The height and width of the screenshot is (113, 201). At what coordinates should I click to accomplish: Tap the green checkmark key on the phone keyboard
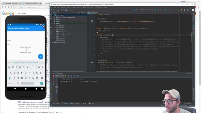[x=42, y=83]
